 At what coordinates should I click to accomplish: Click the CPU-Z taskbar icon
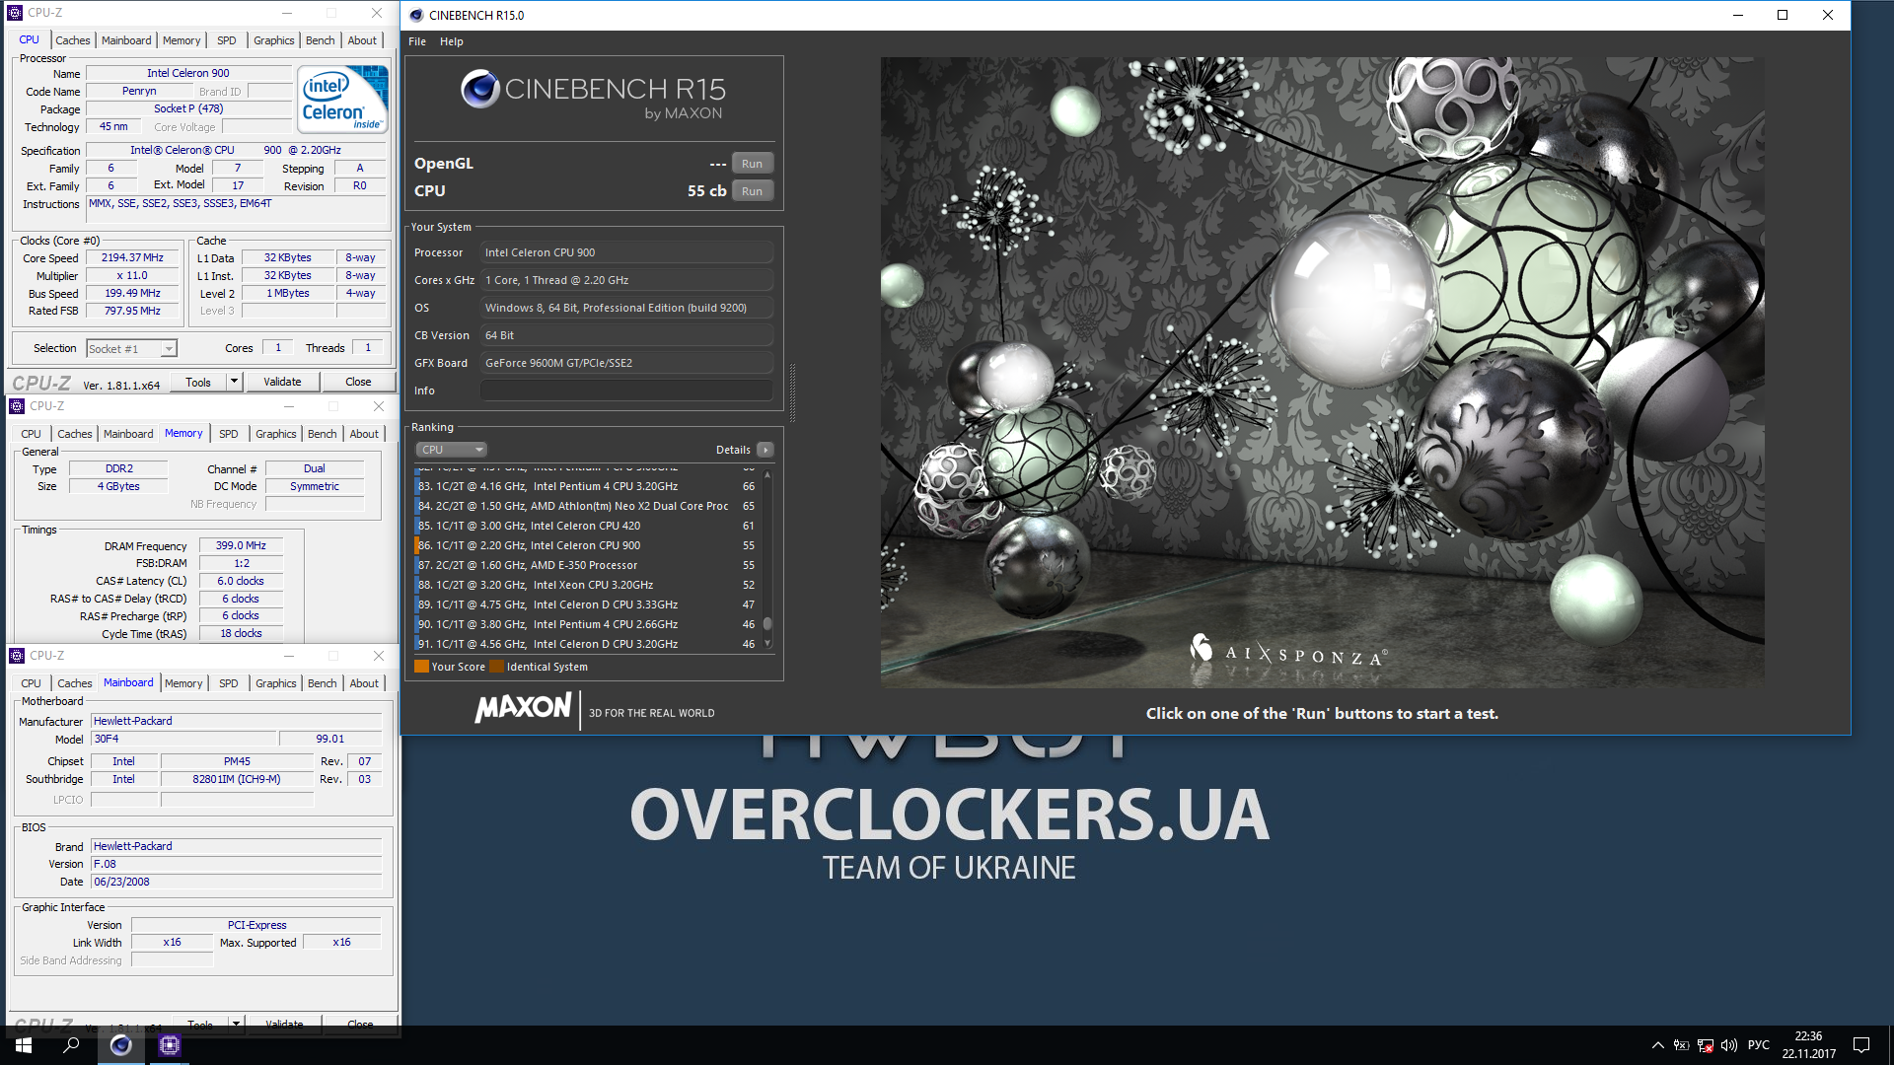(169, 1045)
